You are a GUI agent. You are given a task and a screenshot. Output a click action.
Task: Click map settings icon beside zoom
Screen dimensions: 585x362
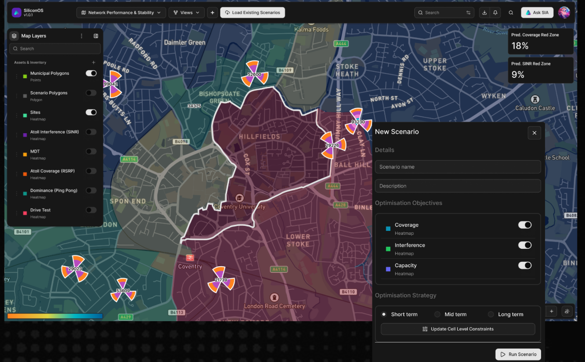point(567,311)
